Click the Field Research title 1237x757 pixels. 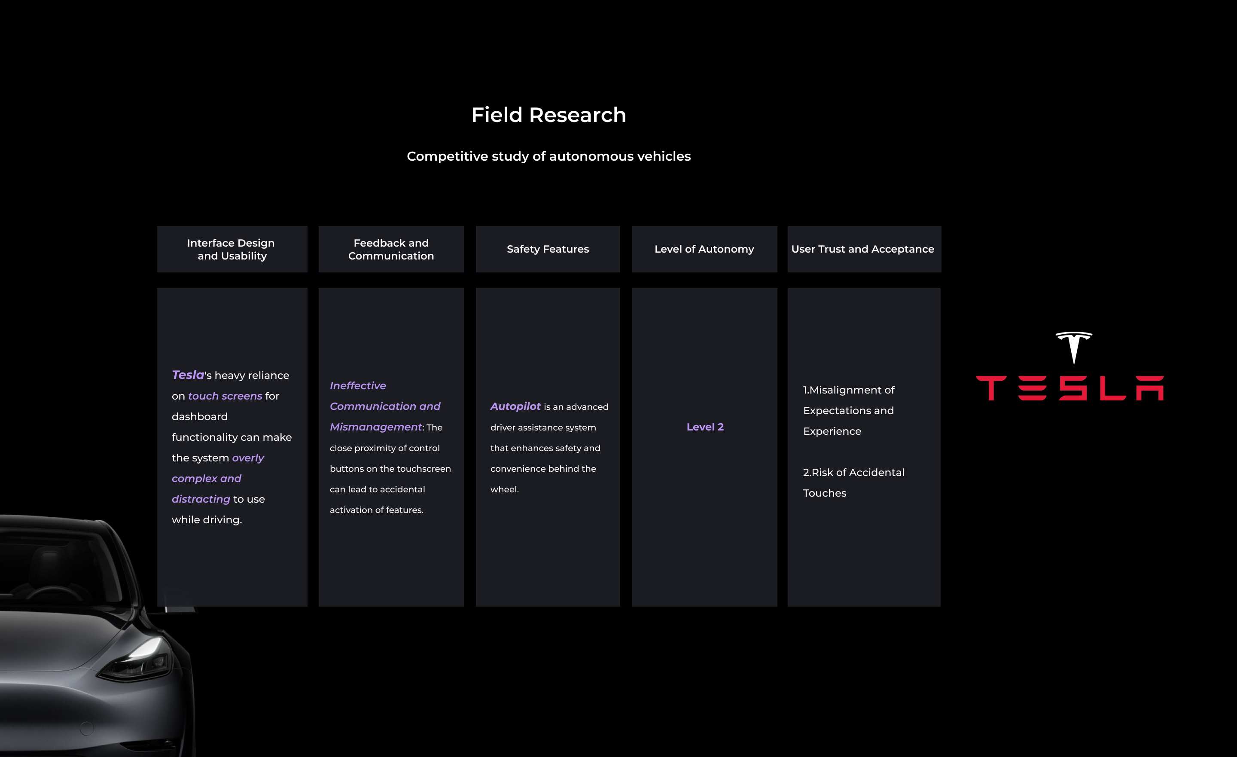click(549, 115)
